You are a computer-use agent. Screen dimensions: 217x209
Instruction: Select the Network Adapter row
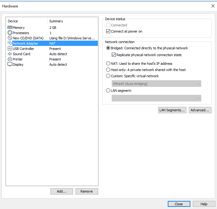tap(53, 43)
